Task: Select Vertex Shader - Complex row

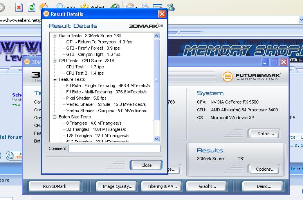Action: pos(106,111)
